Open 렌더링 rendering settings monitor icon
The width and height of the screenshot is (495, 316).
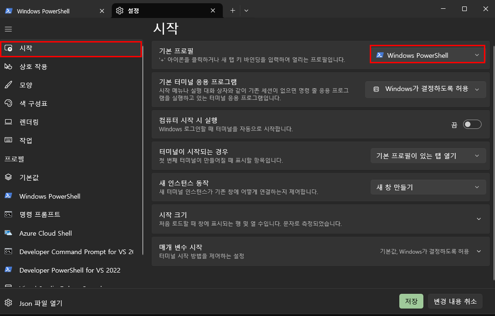point(8,122)
